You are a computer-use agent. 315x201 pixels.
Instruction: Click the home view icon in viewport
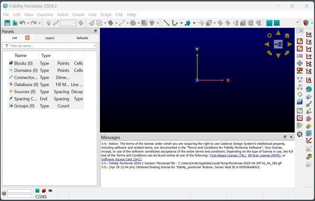pos(287,36)
